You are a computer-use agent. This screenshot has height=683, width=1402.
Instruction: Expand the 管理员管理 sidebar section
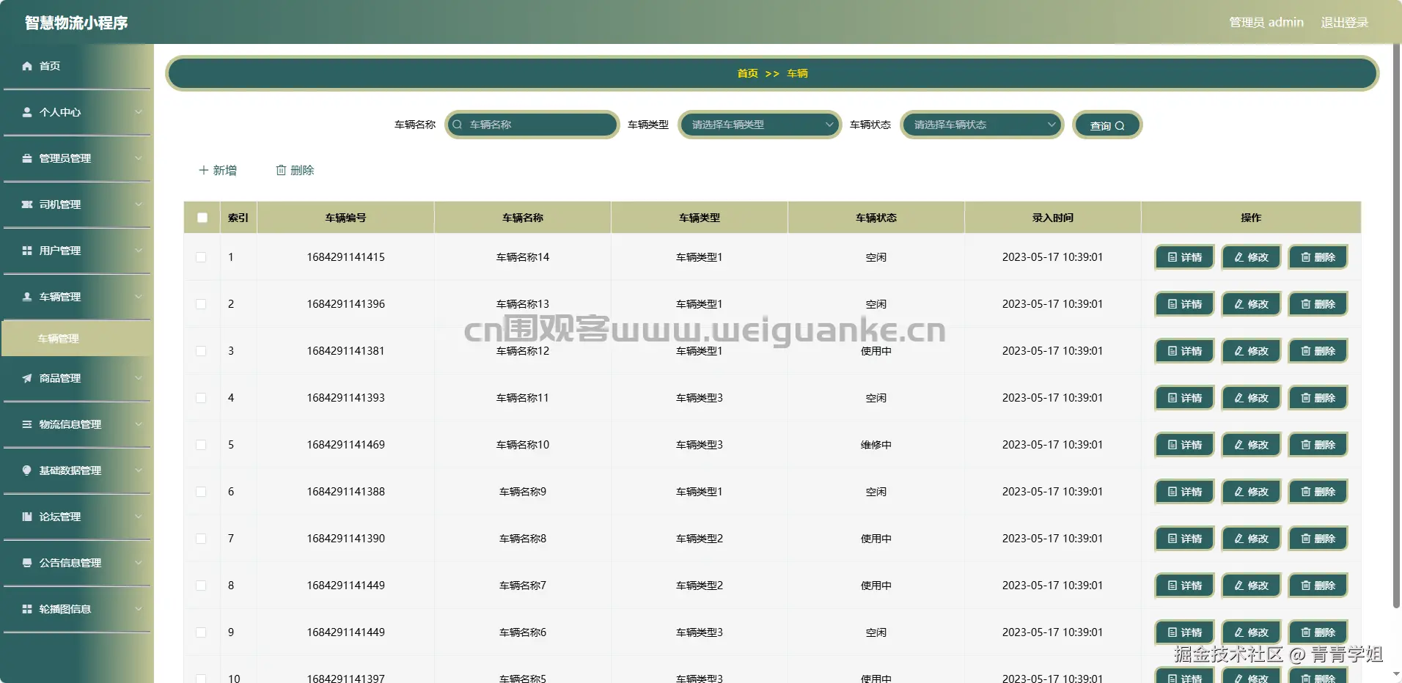(65, 158)
